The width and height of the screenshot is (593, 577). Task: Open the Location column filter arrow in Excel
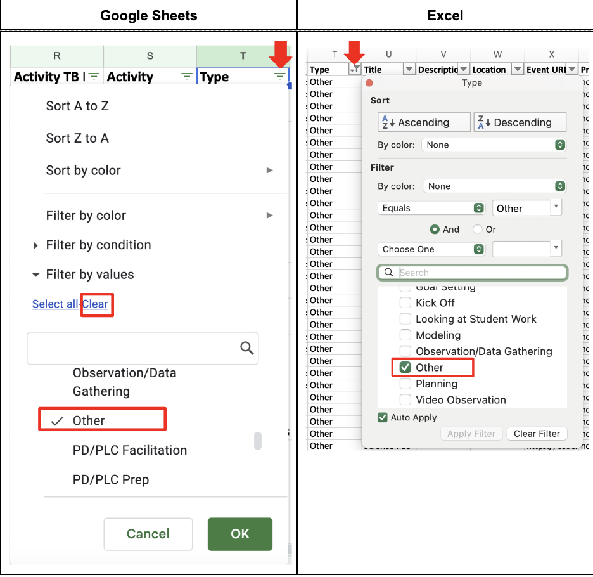(x=518, y=69)
